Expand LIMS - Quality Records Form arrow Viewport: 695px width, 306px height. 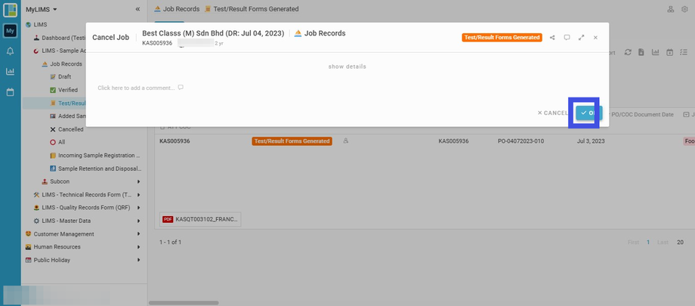pyautogui.click(x=139, y=208)
